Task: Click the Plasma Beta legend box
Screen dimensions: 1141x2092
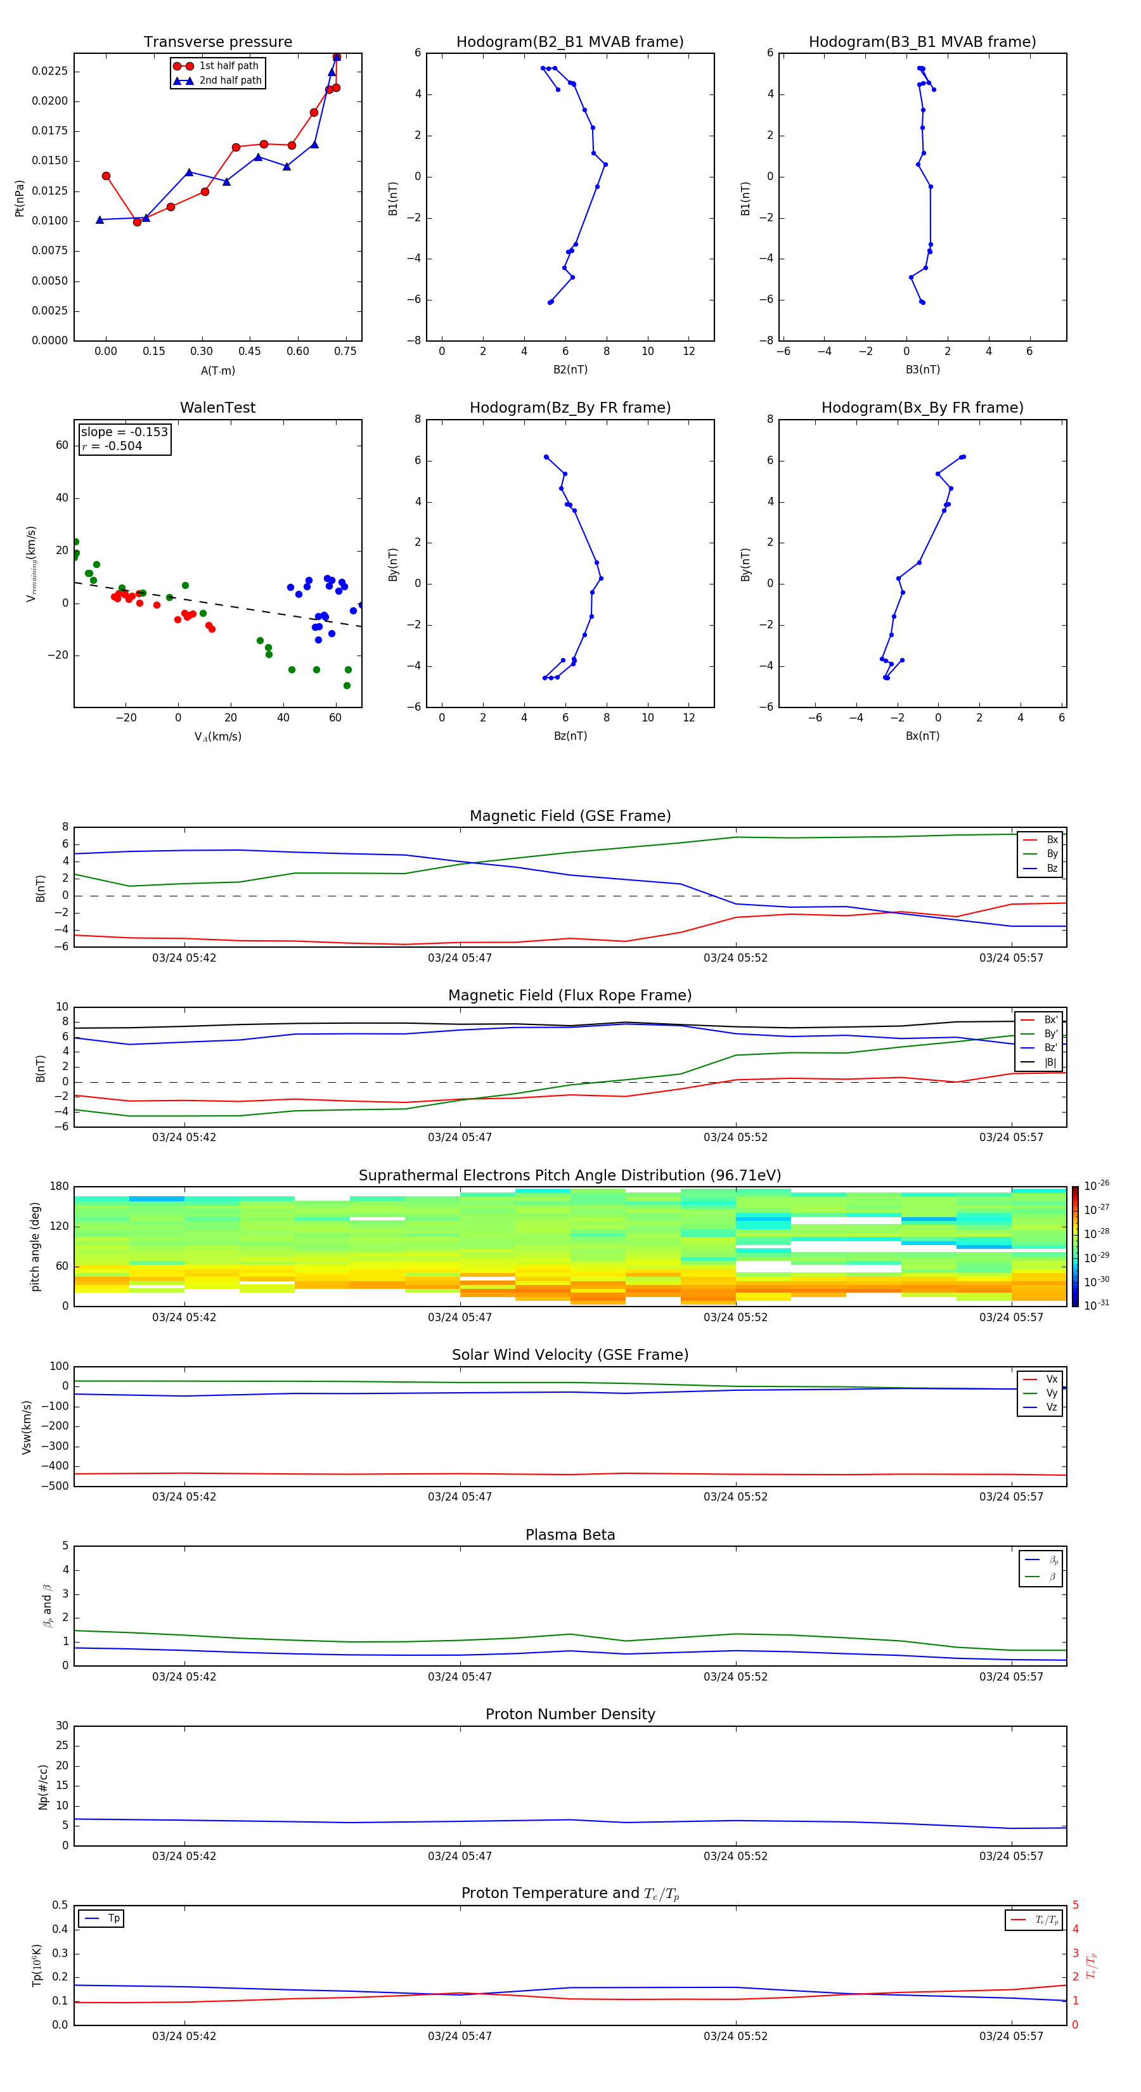Action: pos(1040,1568)
